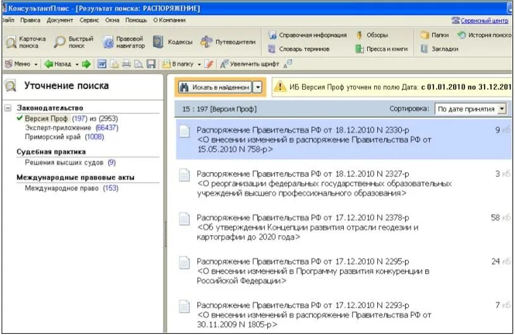Screen dimensions: 515x335
Task: Collapse Законодательство section
Action: coord(8,107)
